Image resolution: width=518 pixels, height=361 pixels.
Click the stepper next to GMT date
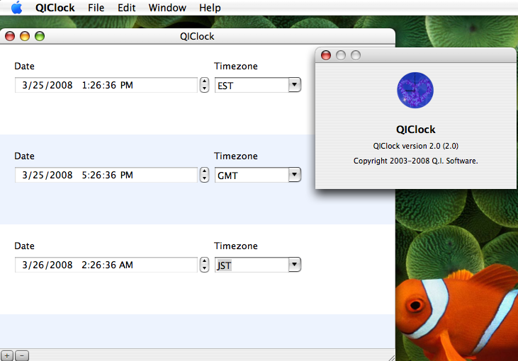click(x=205, y=175)
